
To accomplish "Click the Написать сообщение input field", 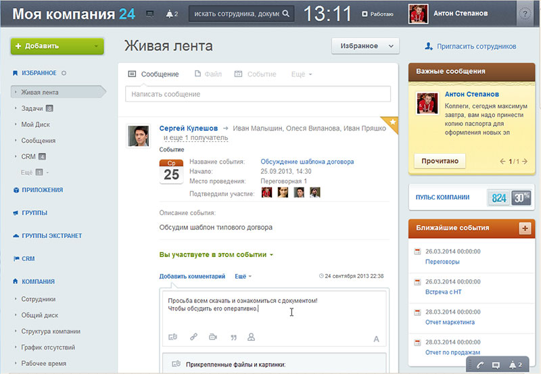I will 258,94.
